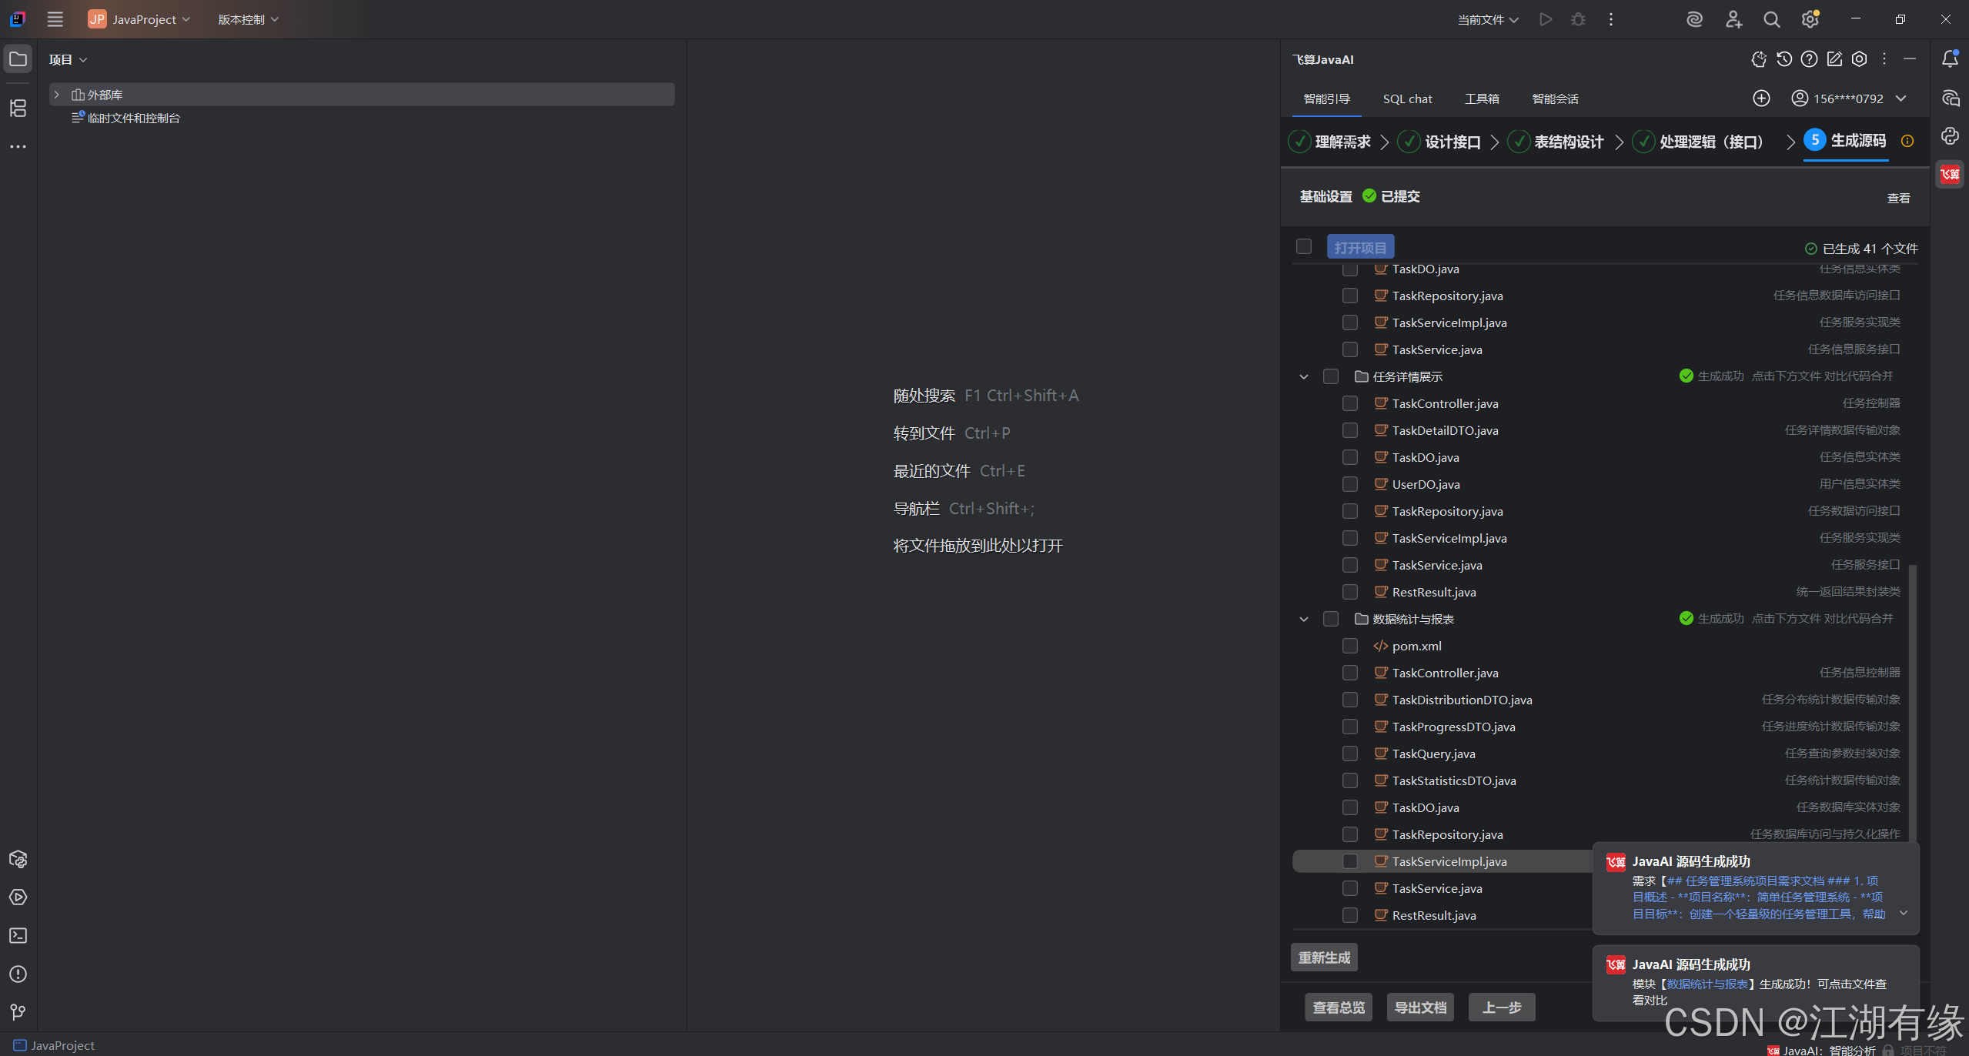This screenshot has height=1056, width=1969.
Task: Collapse the 数据统计与报表 folder
Action: pos(1304,619)
